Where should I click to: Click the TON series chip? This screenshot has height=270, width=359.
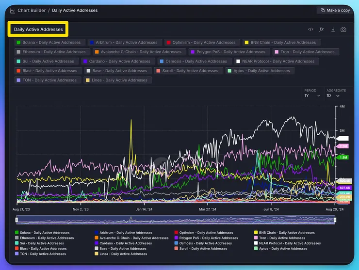pyautogui.click(x=48, y=80)
